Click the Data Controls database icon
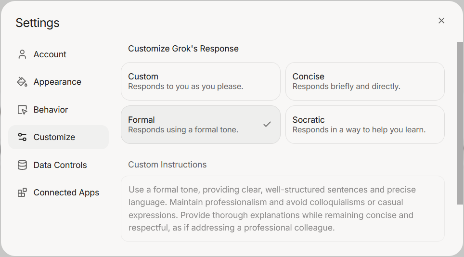This screenshot has height=257, width=464. point(22,165)
